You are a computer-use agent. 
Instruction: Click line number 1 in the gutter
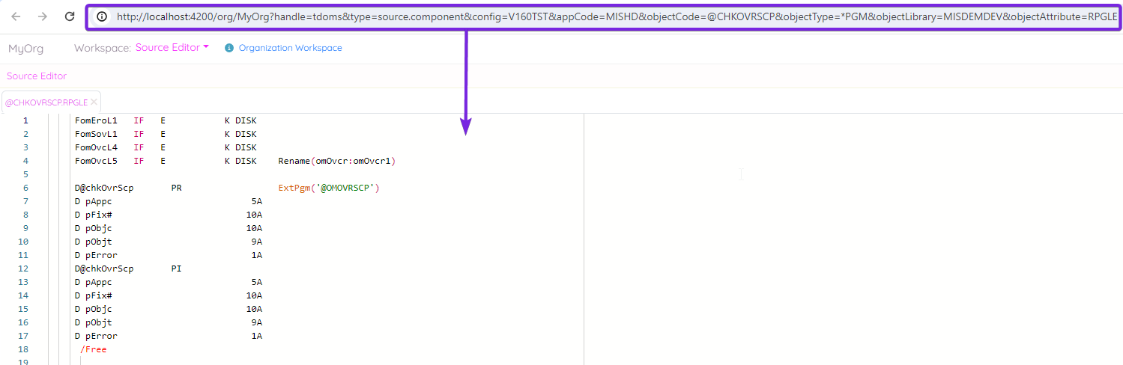pos(25,120)
